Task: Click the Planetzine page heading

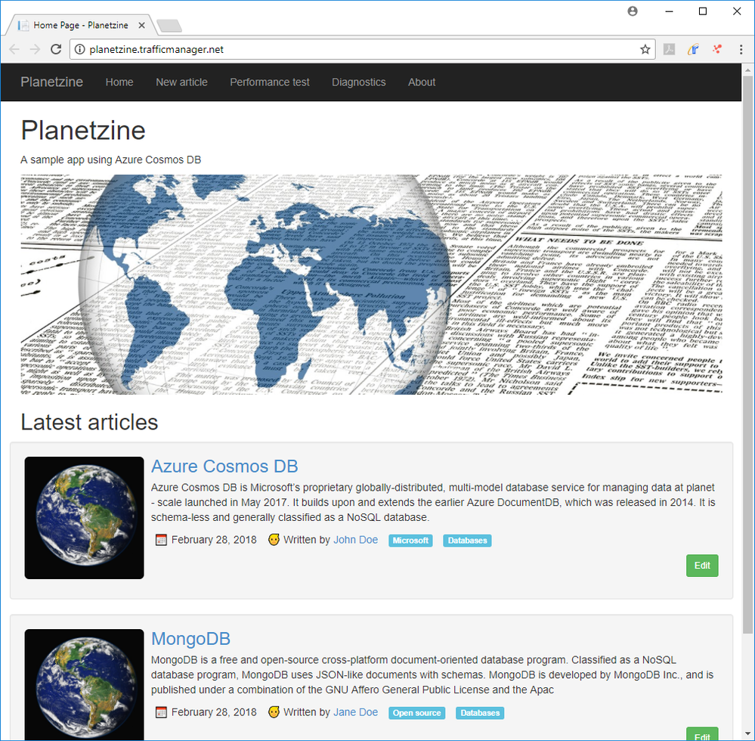Action: point(83,130)
